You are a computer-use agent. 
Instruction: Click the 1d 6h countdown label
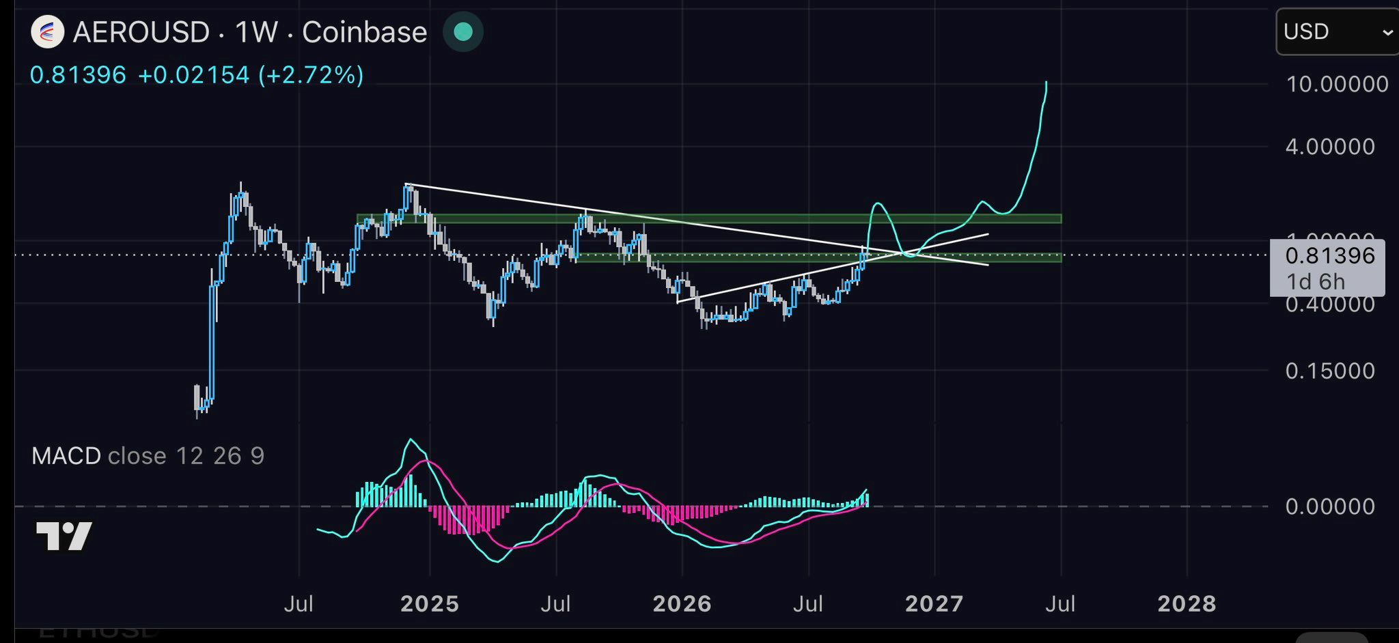[x=1316, y=281]
